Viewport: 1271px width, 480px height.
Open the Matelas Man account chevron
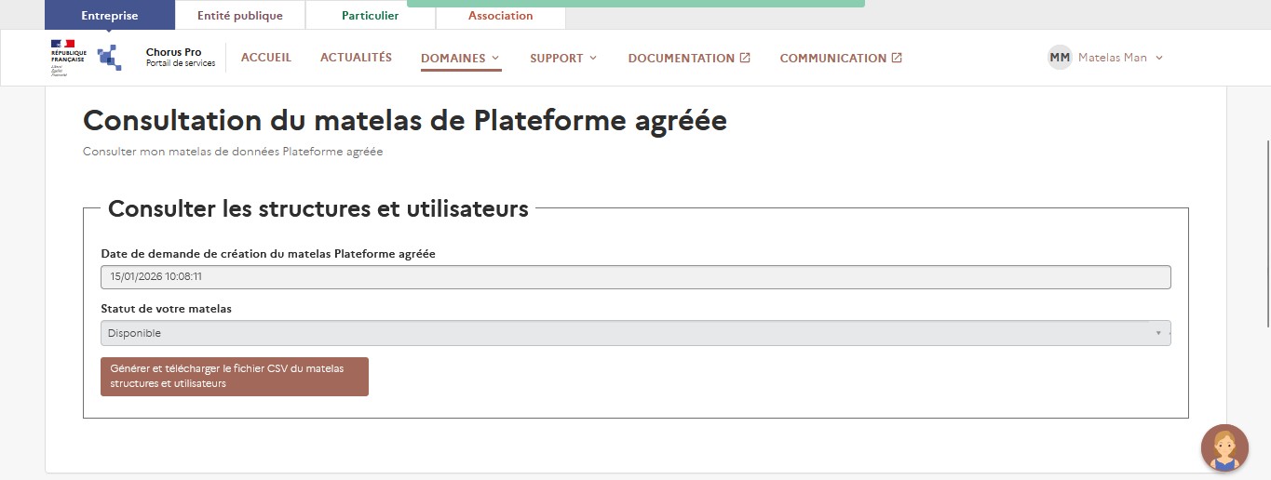(x=1159, y=58)
